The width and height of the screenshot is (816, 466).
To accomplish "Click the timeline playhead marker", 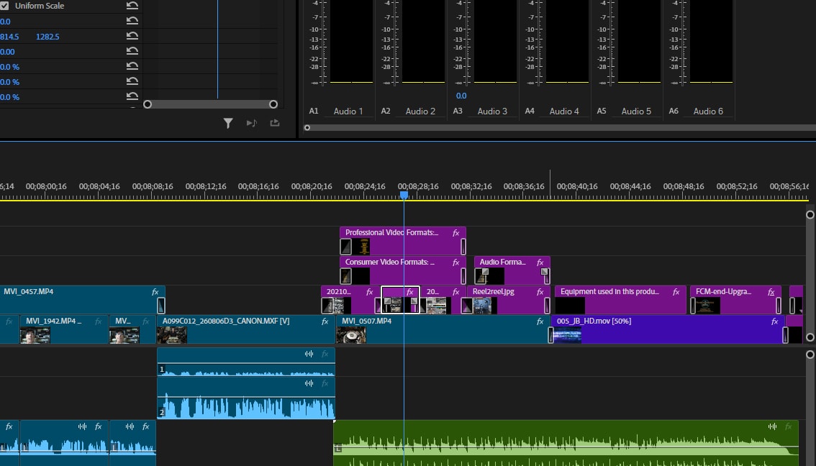I will click(x=404, y=195).
